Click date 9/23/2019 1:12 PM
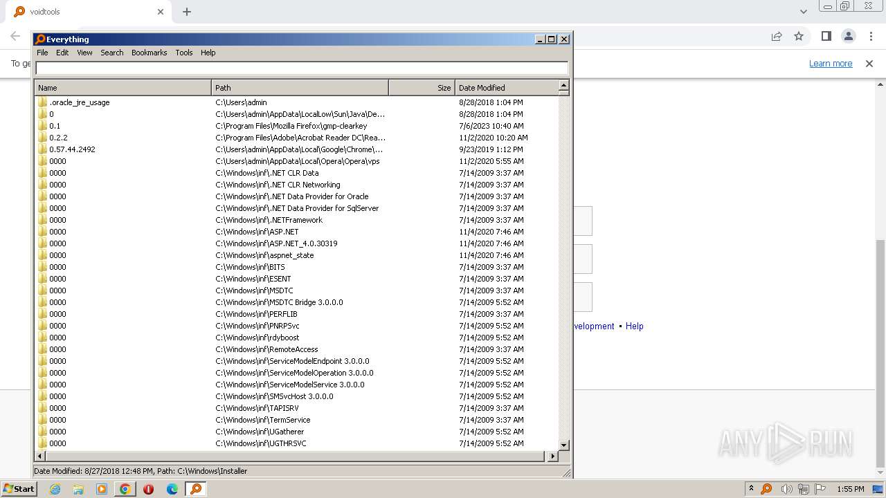 [491, 149]
